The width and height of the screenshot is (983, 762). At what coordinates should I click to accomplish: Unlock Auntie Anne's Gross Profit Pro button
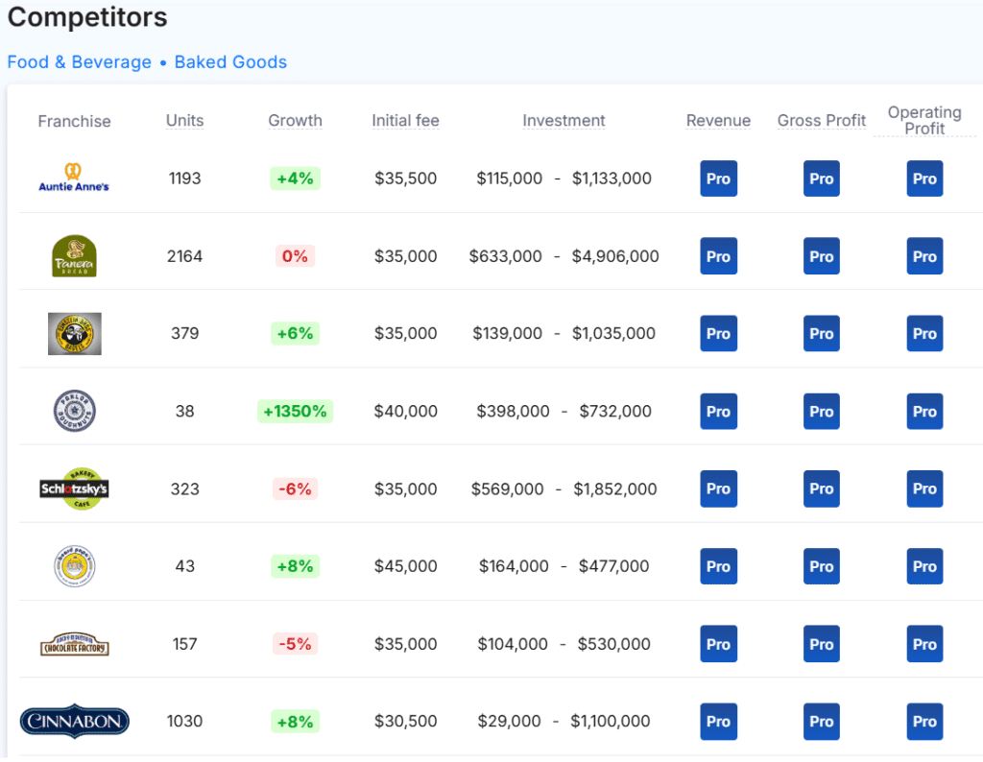point(822,179)
